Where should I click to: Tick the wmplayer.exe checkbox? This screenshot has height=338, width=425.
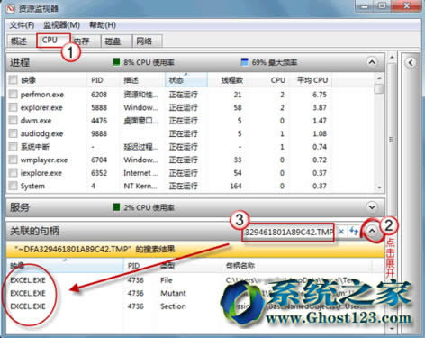point(13,160)
